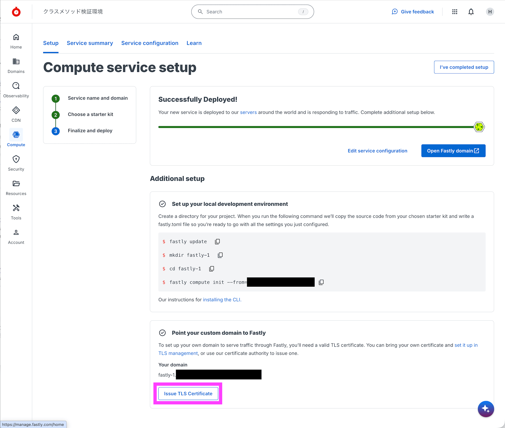Open the Home sidebar icon
The image size is (505, 428).
click(x=16, y=37)
